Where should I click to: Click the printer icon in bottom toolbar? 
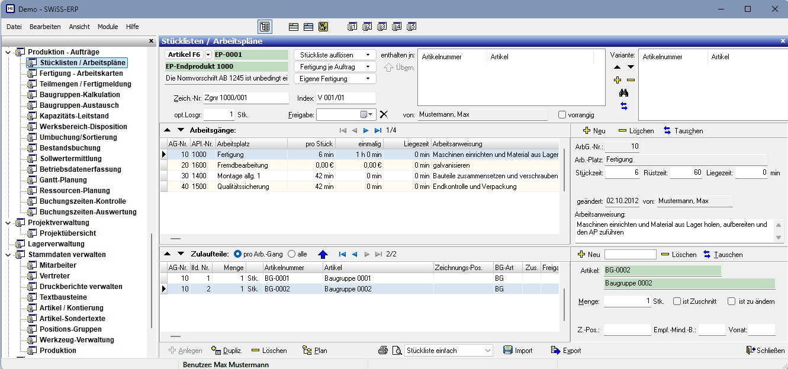(384, 351)
